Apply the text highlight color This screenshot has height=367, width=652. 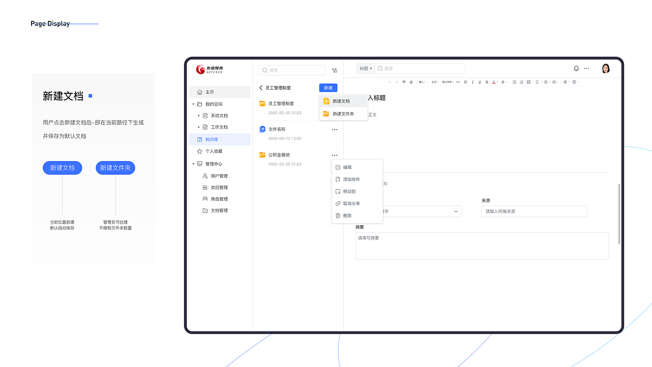click(504, 82)
